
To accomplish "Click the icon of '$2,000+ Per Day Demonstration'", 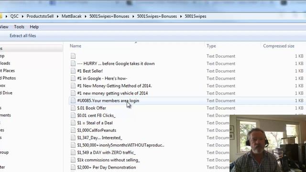I will point(73,167).
